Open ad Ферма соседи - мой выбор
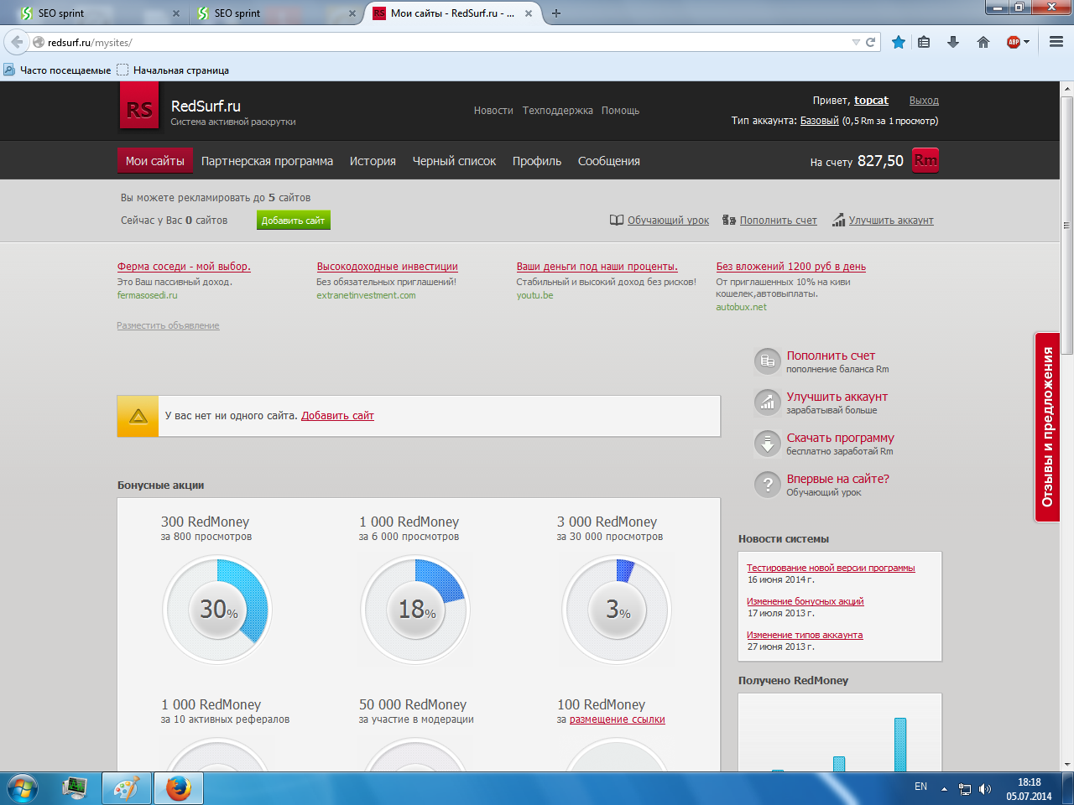This screenshot has height=805, width=1074. coord(184,267)
